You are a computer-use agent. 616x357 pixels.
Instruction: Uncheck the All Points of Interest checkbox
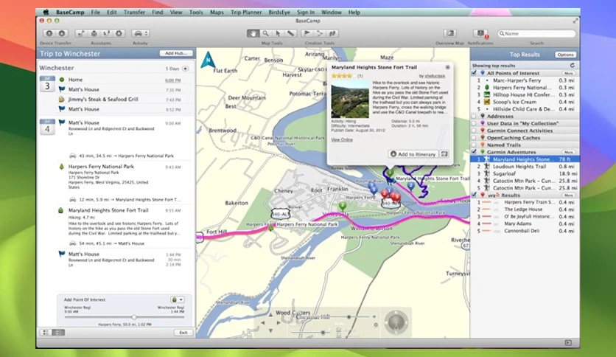tap(475, 73)
